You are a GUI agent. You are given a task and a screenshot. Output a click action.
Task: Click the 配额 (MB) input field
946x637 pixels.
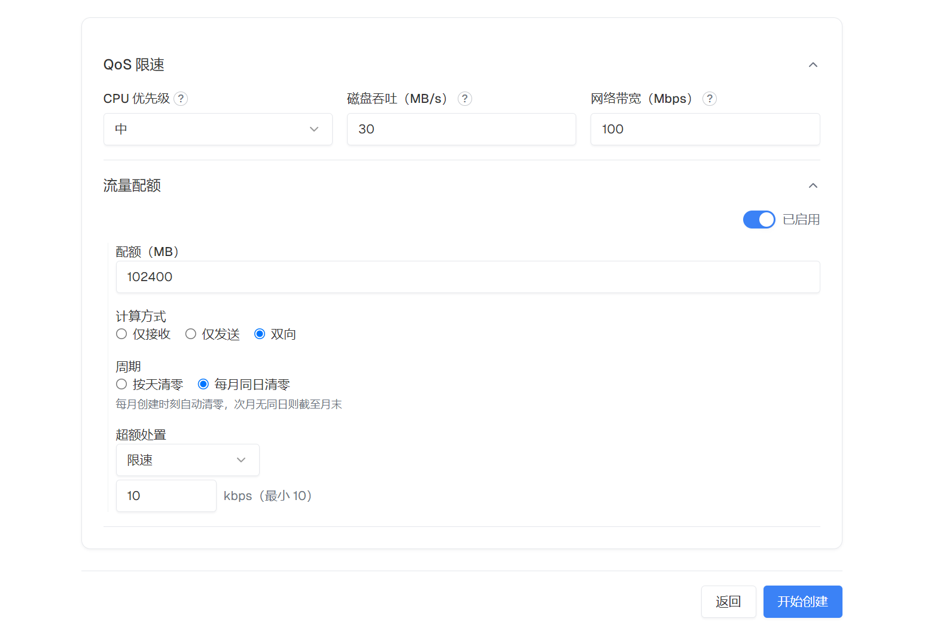tap(468, 277)
